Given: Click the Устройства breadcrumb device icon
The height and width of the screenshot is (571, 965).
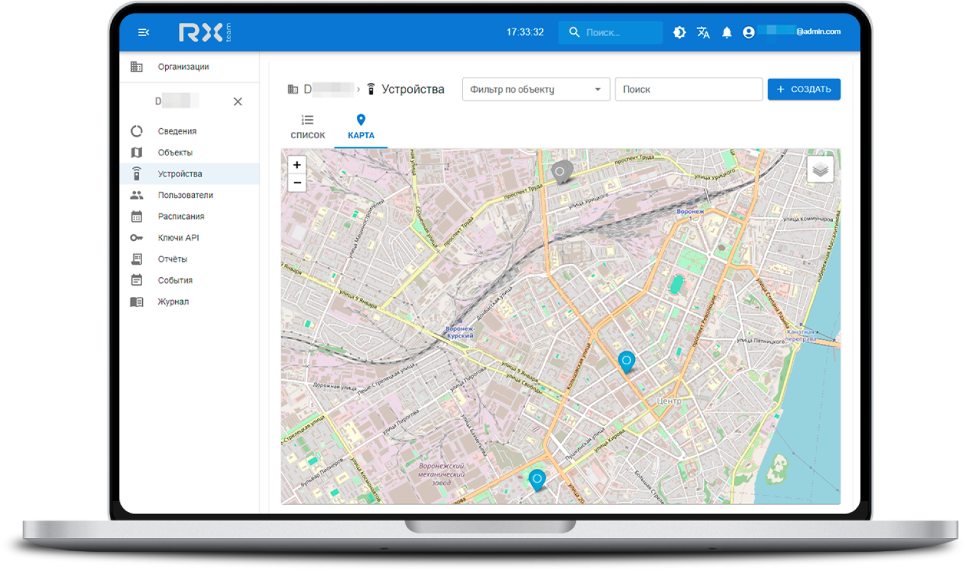Looking at the screenshot, I should (371, 89).
